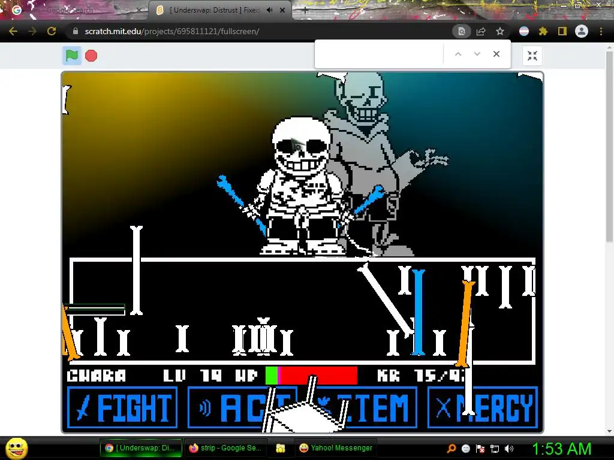Click the CHARA name text

point(97,376)
